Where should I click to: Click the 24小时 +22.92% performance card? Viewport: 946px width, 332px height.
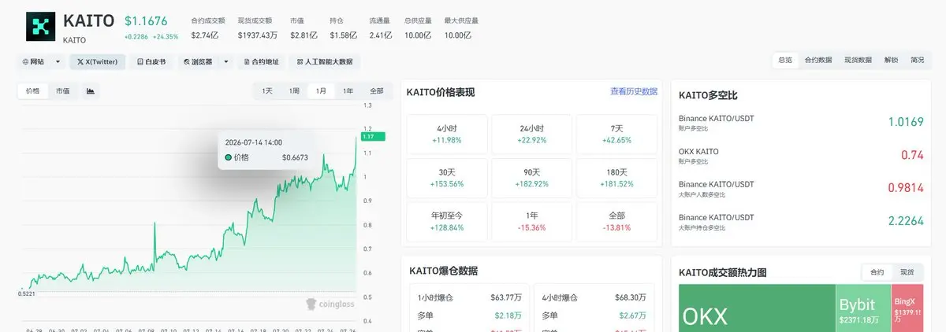(x=532, y=134)
